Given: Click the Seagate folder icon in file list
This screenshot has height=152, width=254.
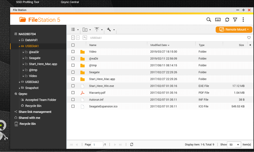Looking at the screenshot, I should click(83, 72).
